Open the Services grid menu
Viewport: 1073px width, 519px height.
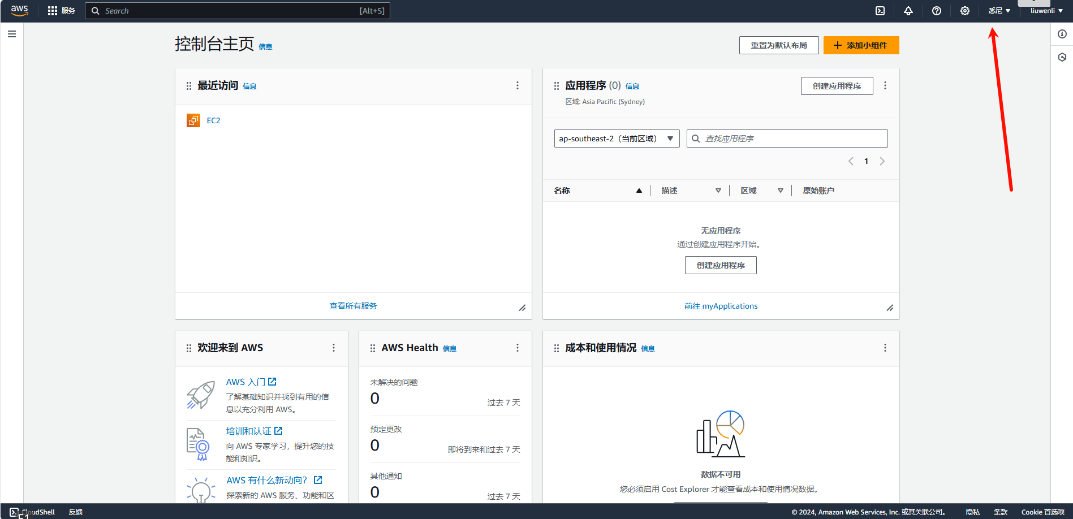pos(61,11)
